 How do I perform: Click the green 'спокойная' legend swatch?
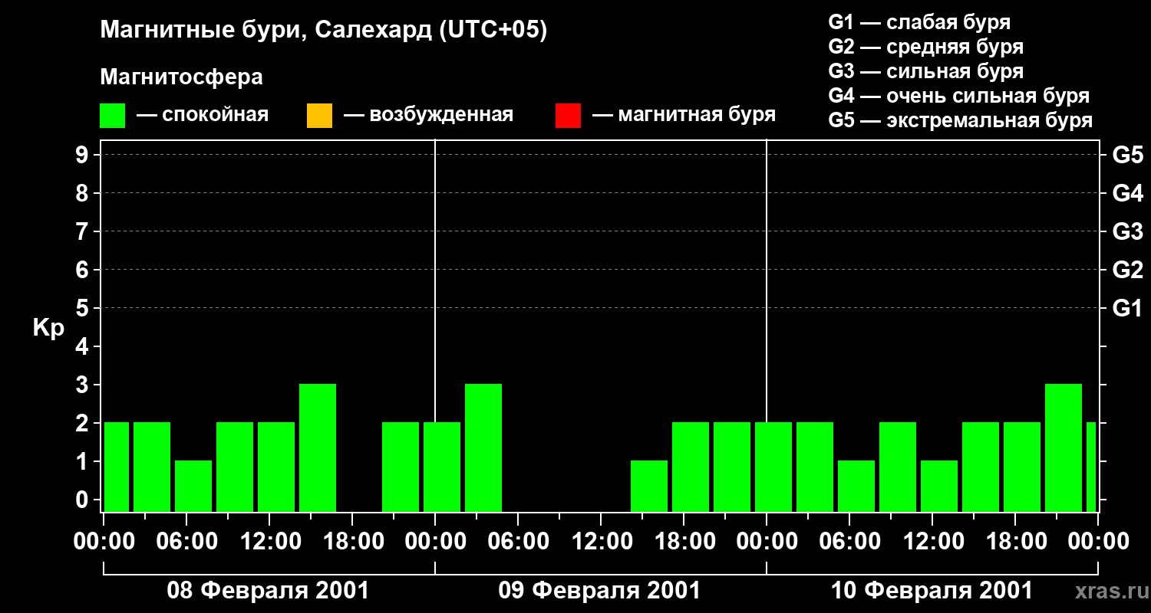point(113,116)
